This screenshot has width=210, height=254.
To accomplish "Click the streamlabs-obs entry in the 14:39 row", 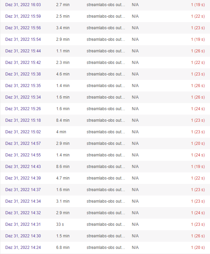I will 106,178.
